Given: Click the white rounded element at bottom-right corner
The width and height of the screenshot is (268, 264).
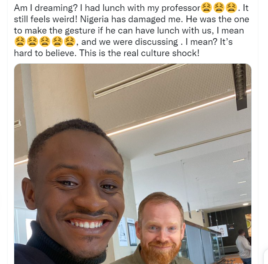Looking at the screenshot, I should pos(266,256).
